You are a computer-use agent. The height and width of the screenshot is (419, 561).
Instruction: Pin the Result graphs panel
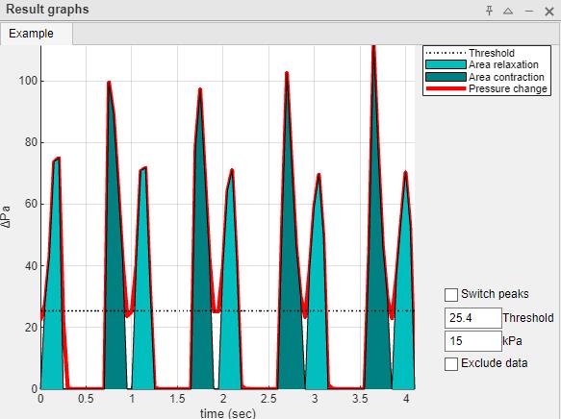[x=489, y=11]
